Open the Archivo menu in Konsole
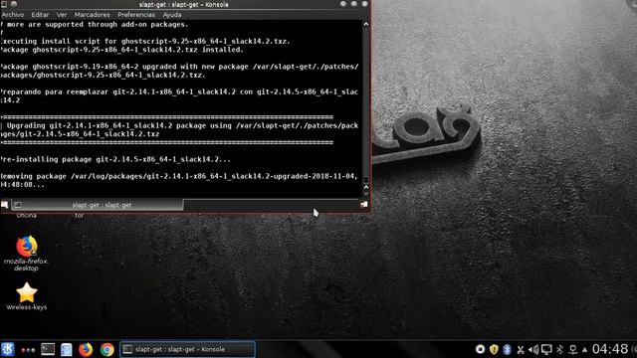 (13, 15)
